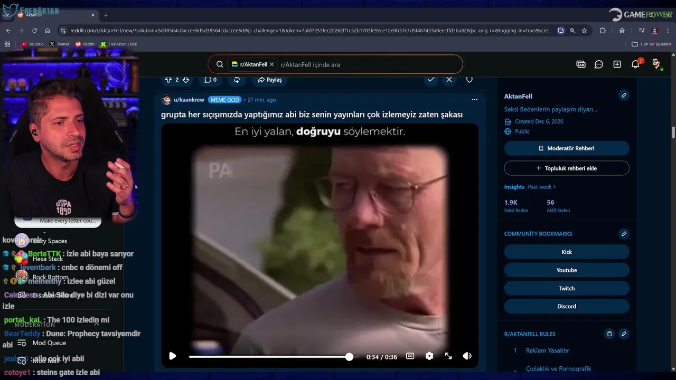Open the Reddit bookmark shortcut

click(85, 44)
